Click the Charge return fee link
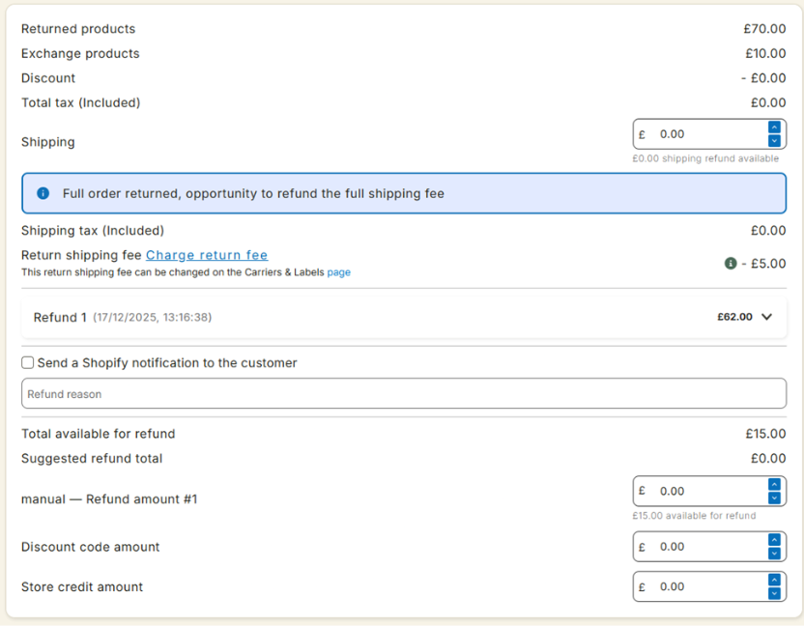Image resolution: width=804 pixels, height=626 pixels. (207, 255)
